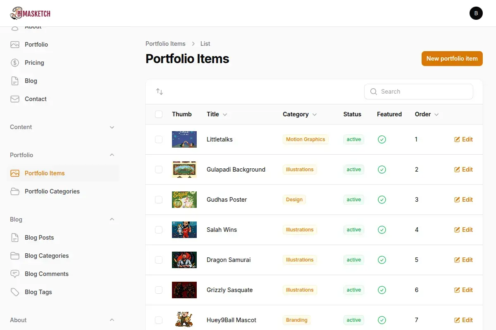Edit the Huey9Ball Mascot item
The width and height of the screenshot is (496, 330).
click(x=463, y=320)
